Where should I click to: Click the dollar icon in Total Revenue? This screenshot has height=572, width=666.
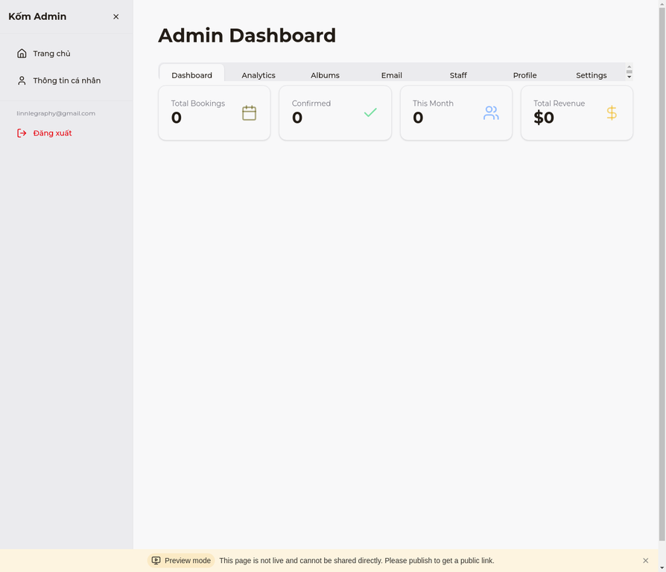click(x=612, y=113)
